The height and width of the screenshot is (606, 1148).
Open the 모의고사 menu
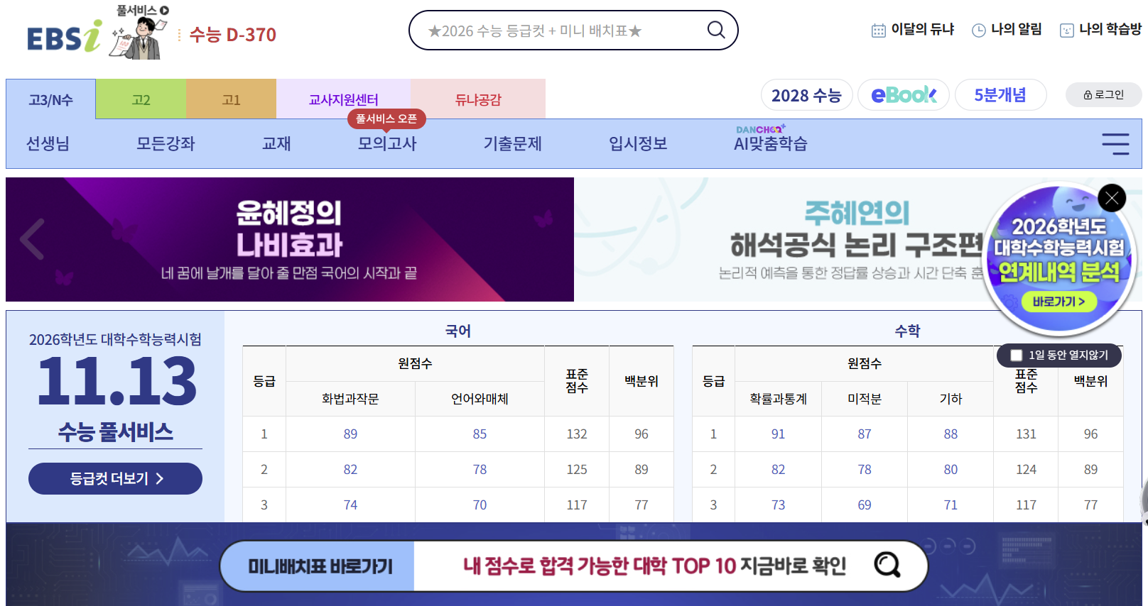point(387,144)
